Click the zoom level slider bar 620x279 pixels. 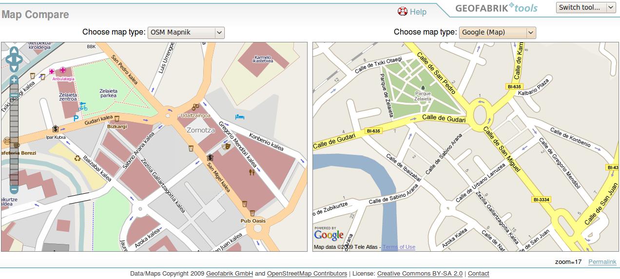coord(14,134)
